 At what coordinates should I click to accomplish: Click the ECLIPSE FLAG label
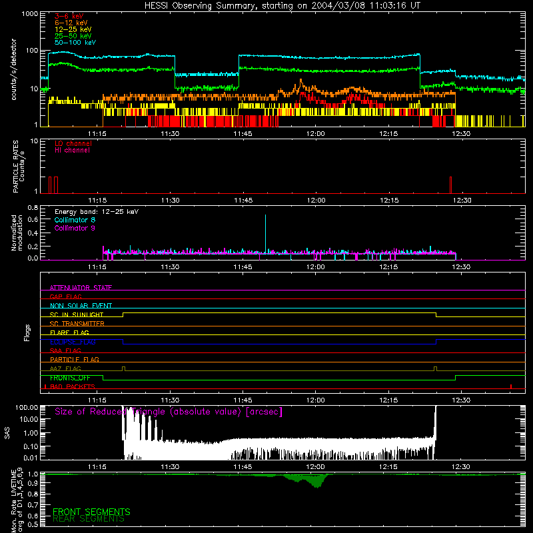(x=73, y=342)
